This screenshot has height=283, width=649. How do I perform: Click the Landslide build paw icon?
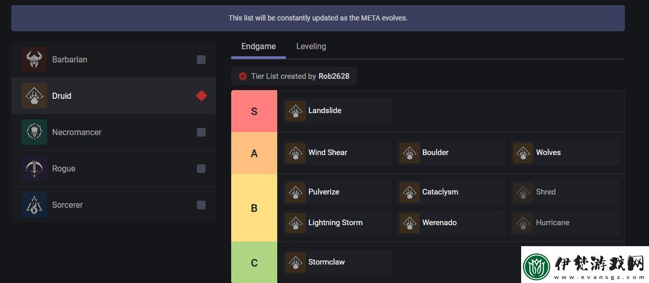click(x=296, y=111)
